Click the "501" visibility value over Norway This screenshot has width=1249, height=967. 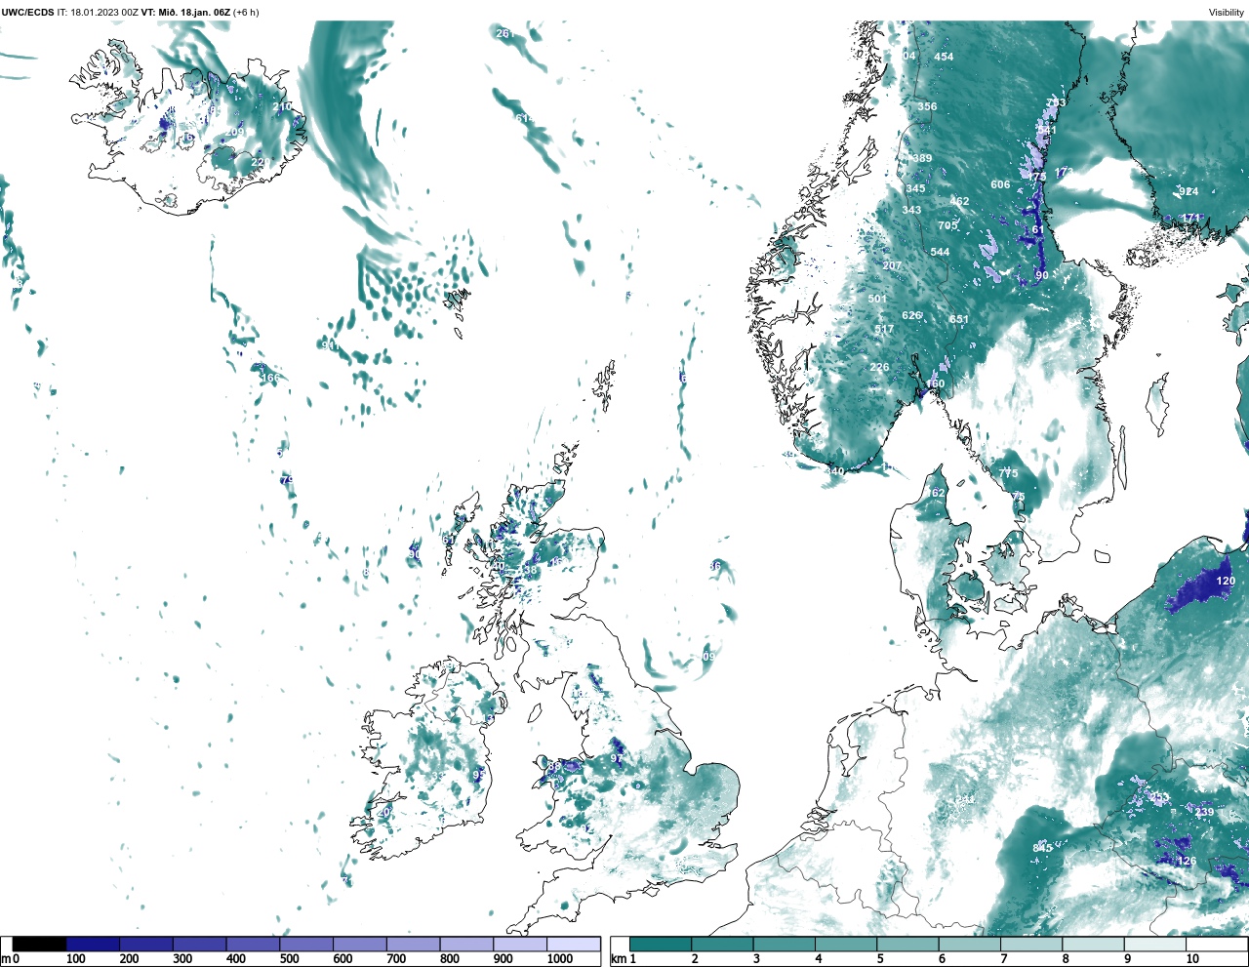point(877,300)
